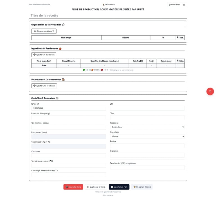This screenshot has height=198, width=216.
Task: Click the Température cuisson input field
Action: (69, 165)
